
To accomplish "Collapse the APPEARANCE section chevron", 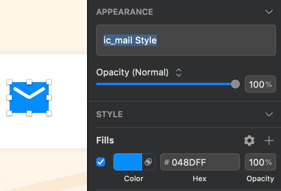I will [x=269, y=12].
